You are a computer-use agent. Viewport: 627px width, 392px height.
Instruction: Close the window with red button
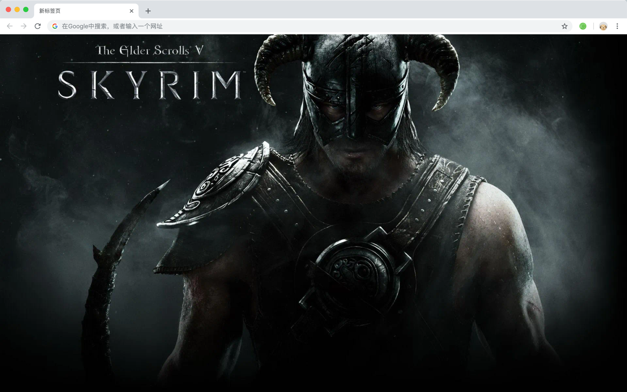8,9
